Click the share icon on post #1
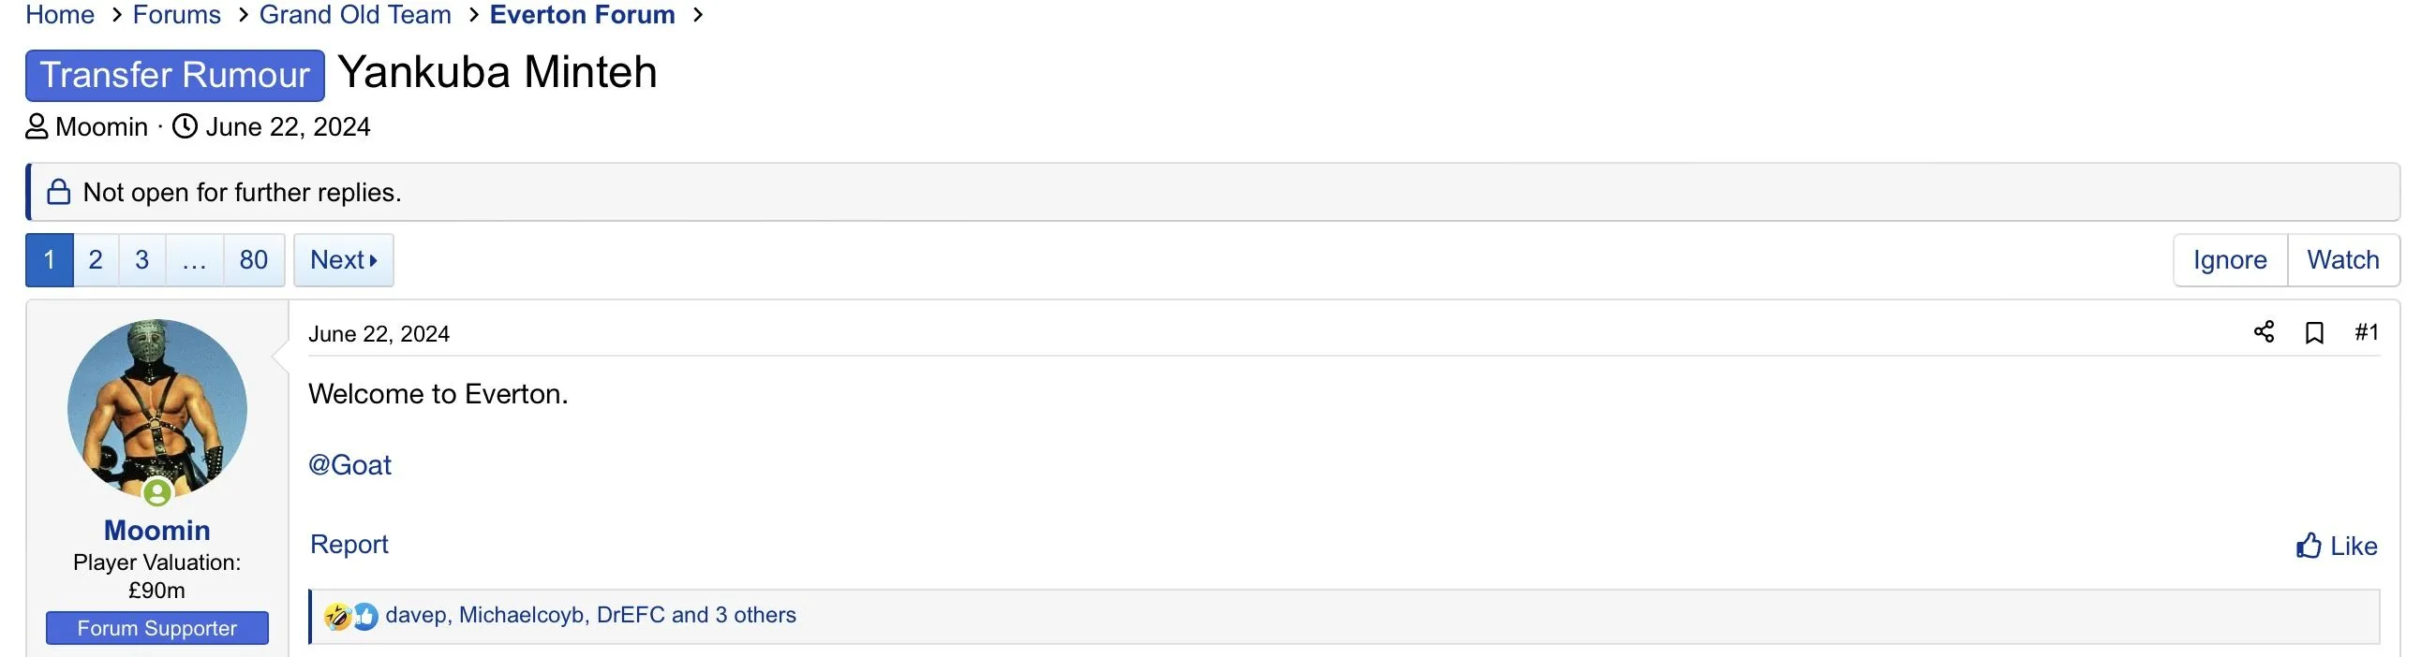The width and height of the screenshot is (2421, 657). [2264, 332]
